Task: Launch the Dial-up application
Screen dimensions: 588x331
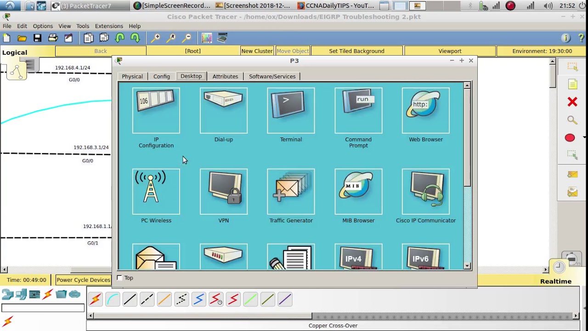Action: pos(224,110)
